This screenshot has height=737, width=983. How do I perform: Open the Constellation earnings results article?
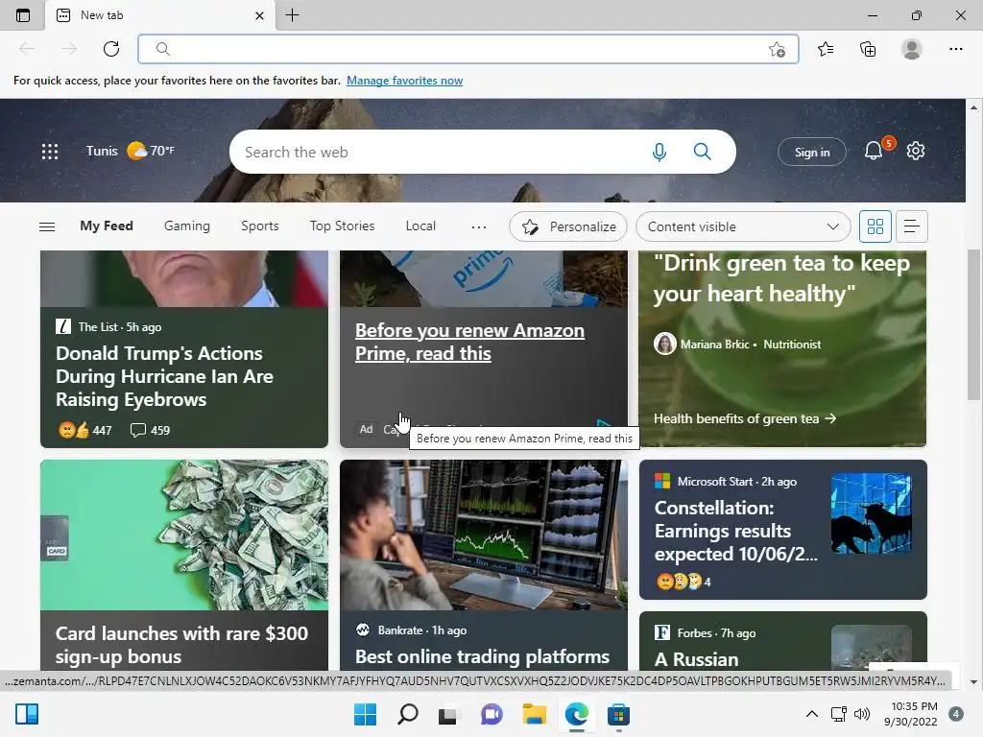pos(736,531)
